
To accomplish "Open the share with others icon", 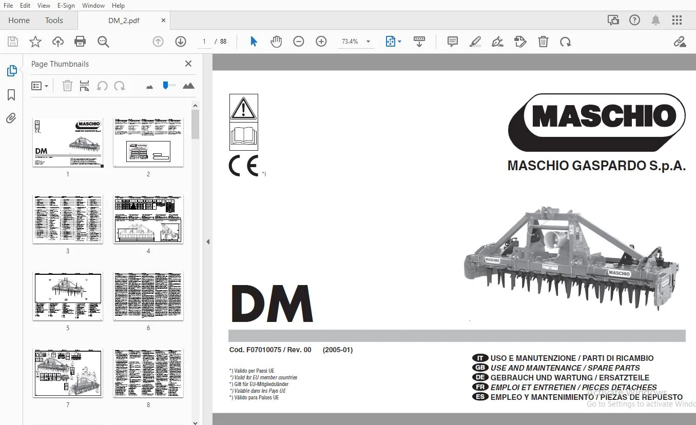I will click(613, 21).
